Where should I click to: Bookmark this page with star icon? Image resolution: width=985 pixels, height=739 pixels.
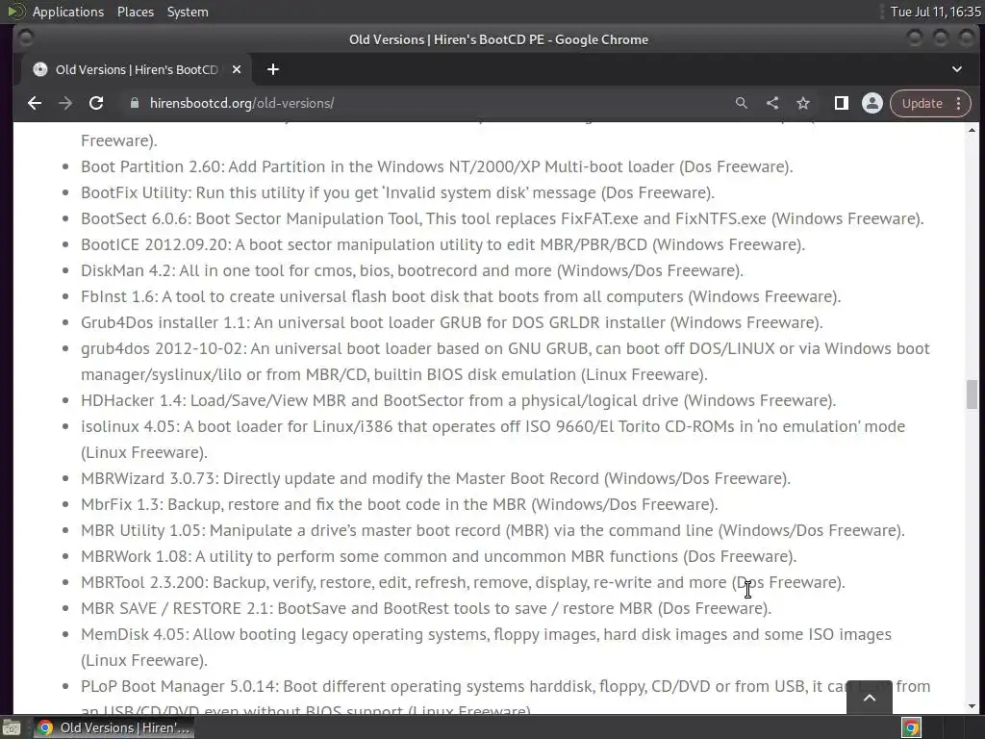pyautogui.click(x=803, y=103)
